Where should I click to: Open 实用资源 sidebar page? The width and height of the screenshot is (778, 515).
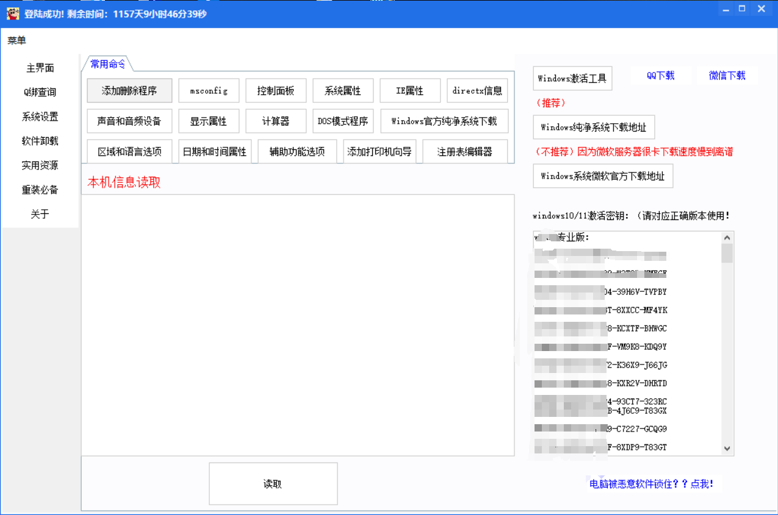40,165
